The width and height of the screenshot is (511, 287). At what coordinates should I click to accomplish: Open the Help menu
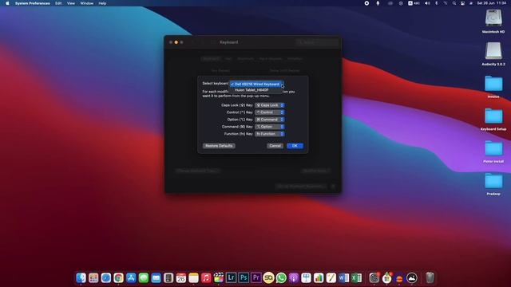pos(102,3)
